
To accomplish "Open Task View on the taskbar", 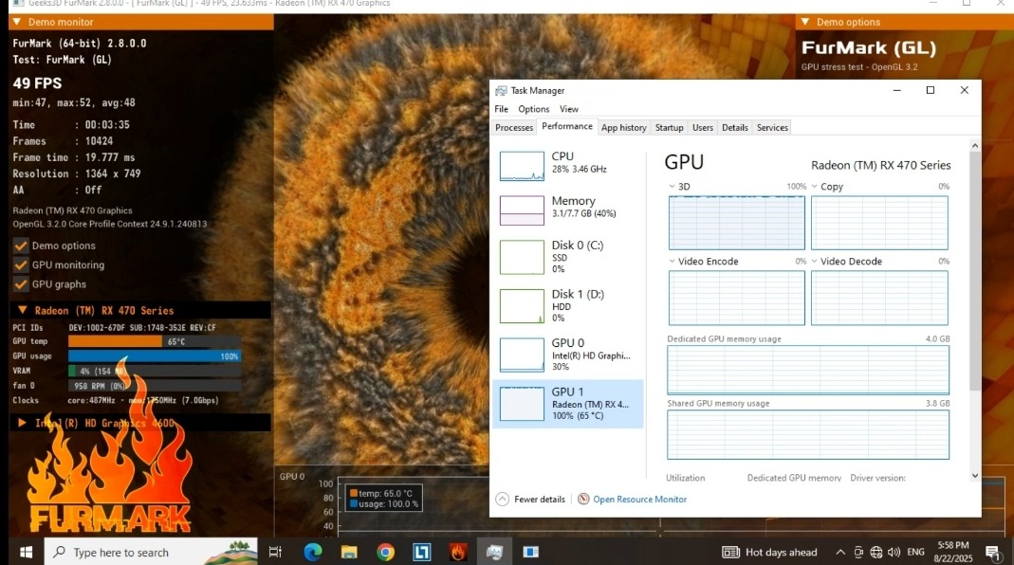I will tap(276, 552).
